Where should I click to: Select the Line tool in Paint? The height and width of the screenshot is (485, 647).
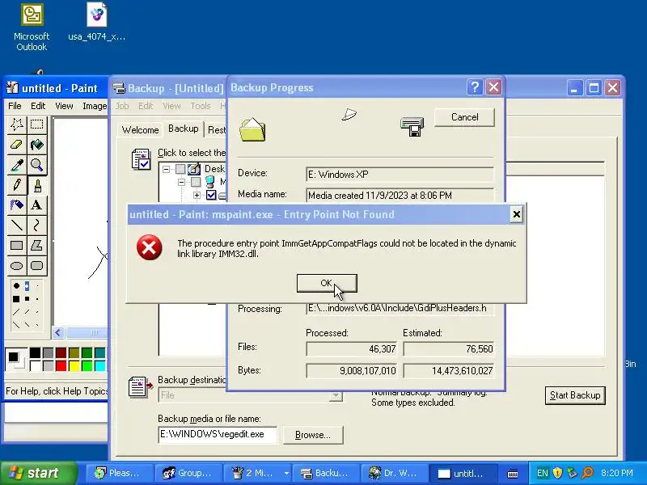coord(17,226)
